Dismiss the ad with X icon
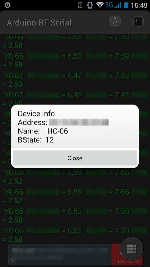The width and height of the screenshot is (150, 267). (12, 261)
